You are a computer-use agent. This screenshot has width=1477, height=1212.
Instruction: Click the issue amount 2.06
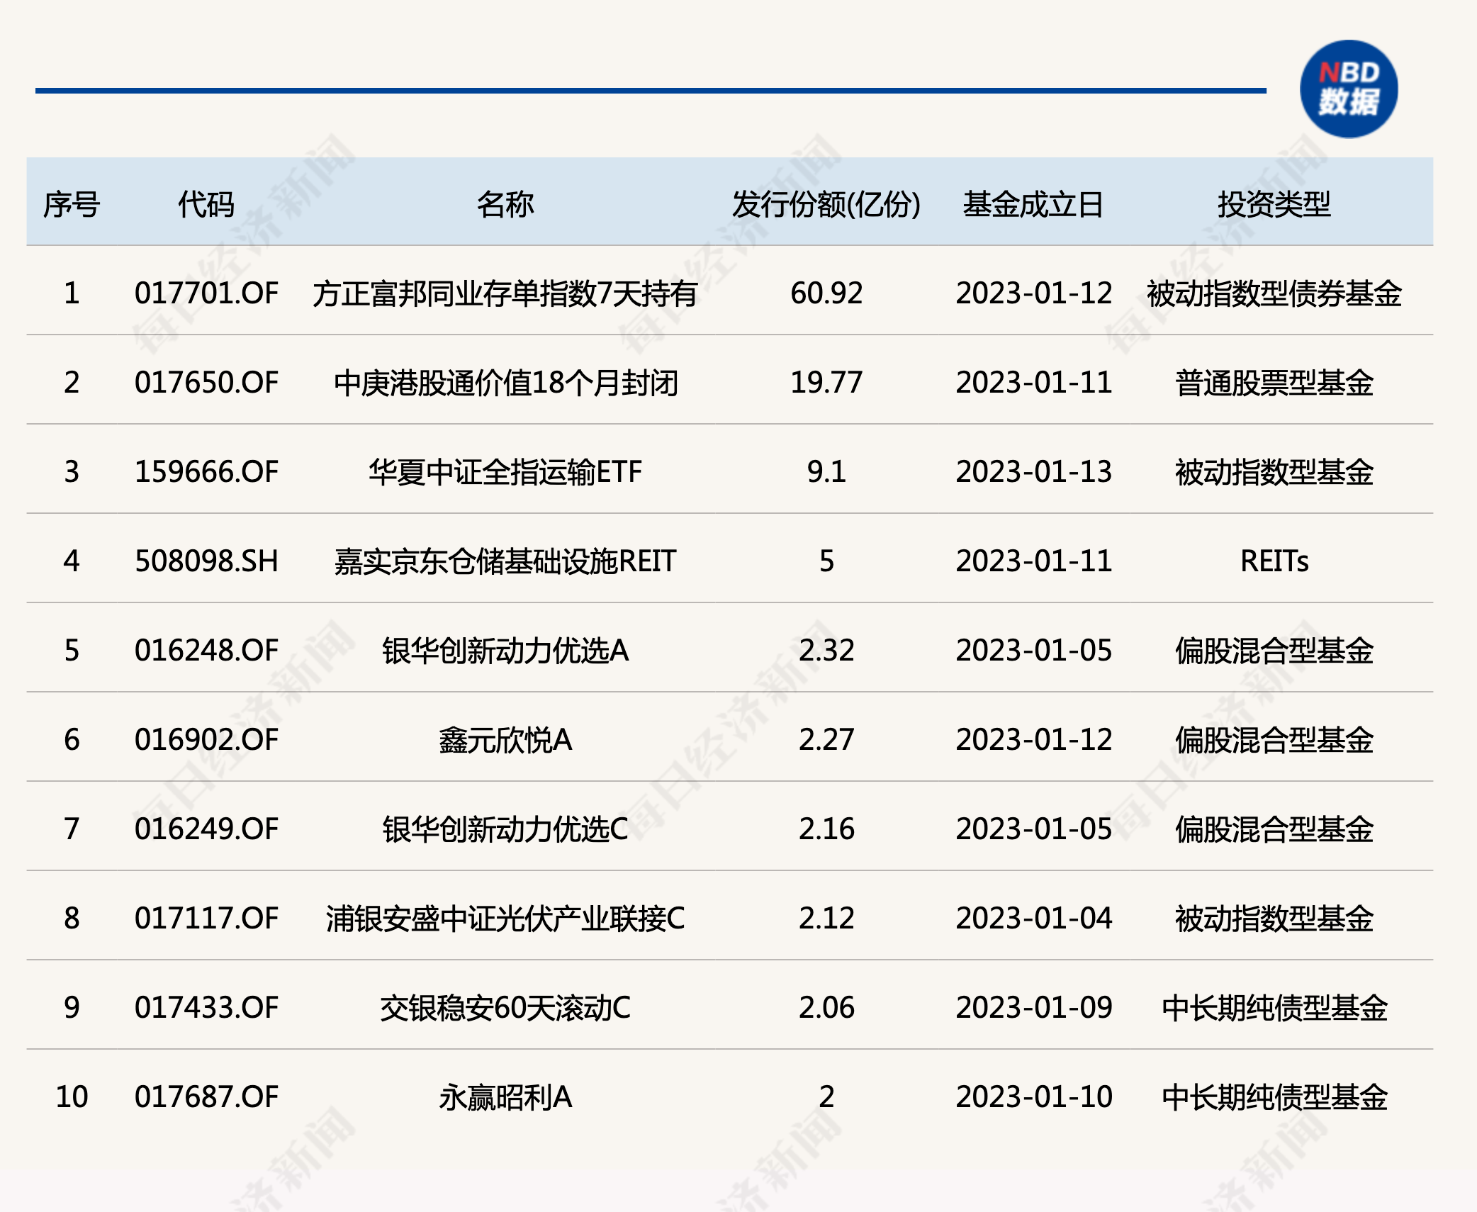[826, 1008]
